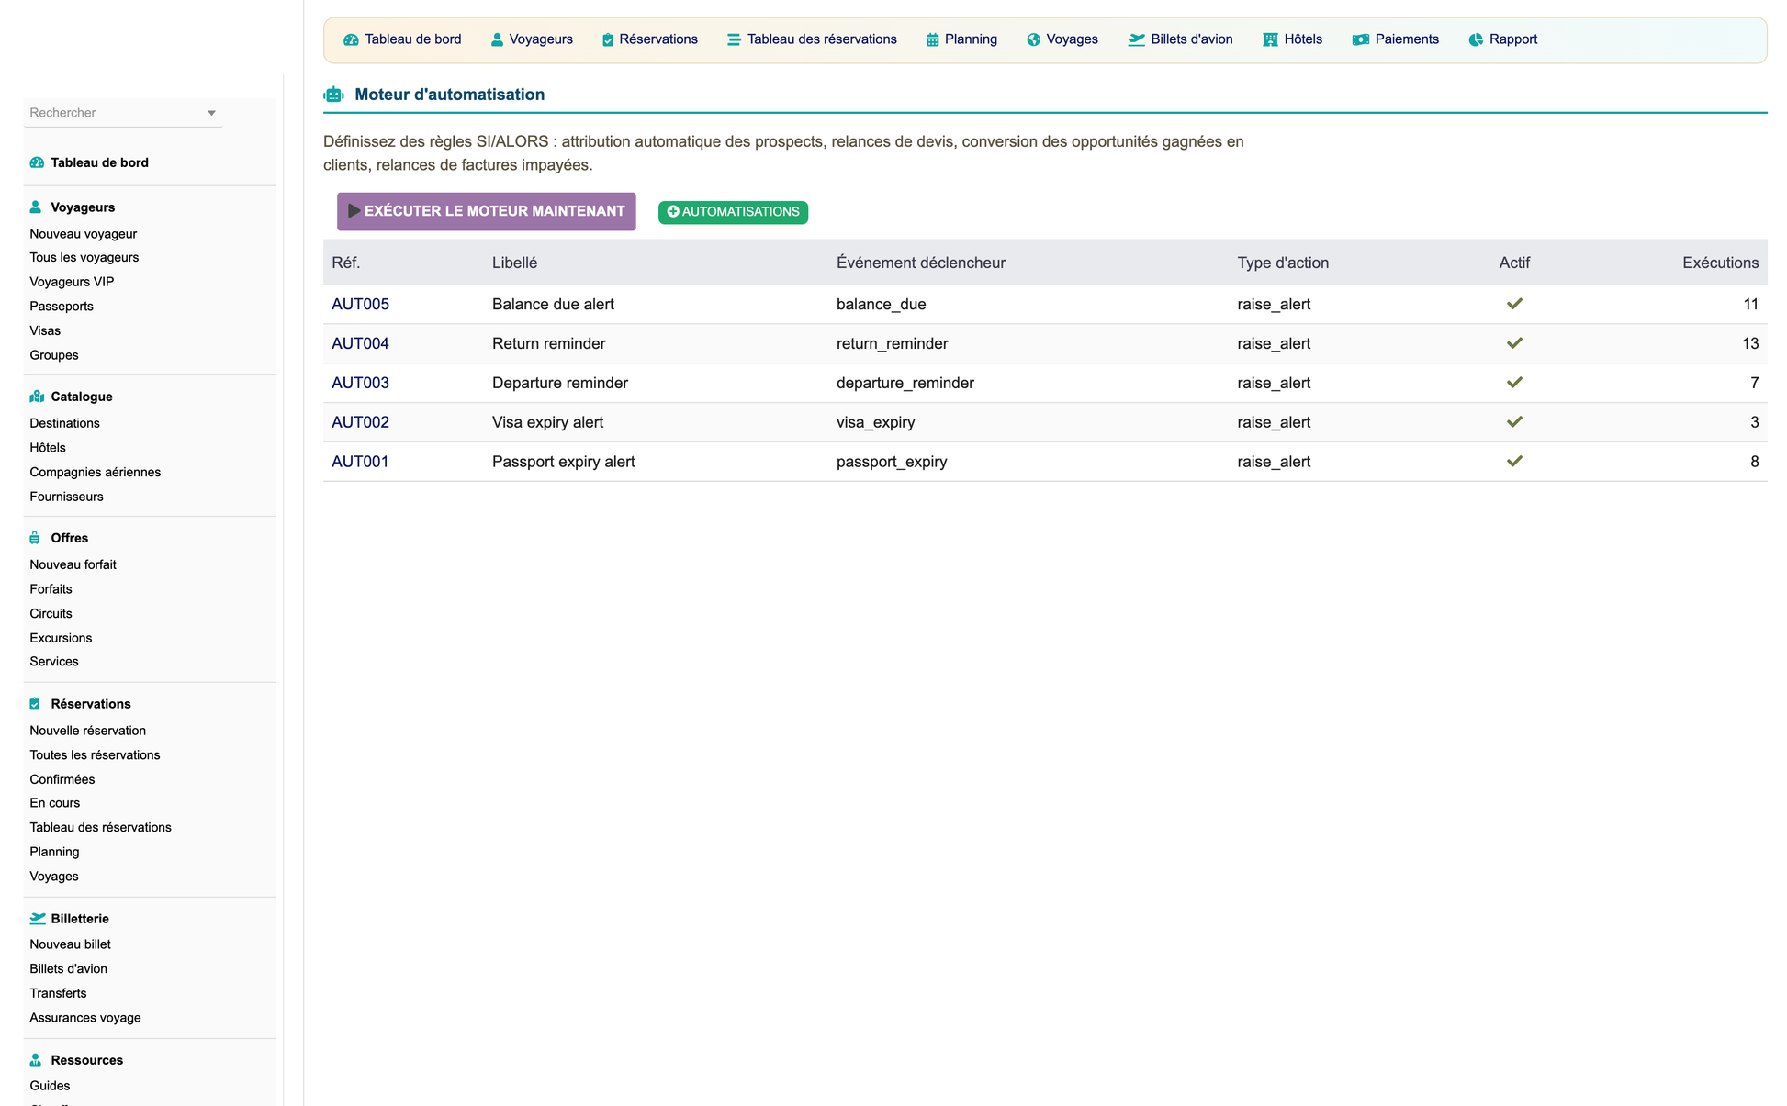Toggle active checkmark for Balance due alert
The height and width of the screenshot is (1106, 1787).
click(1514, 304)
